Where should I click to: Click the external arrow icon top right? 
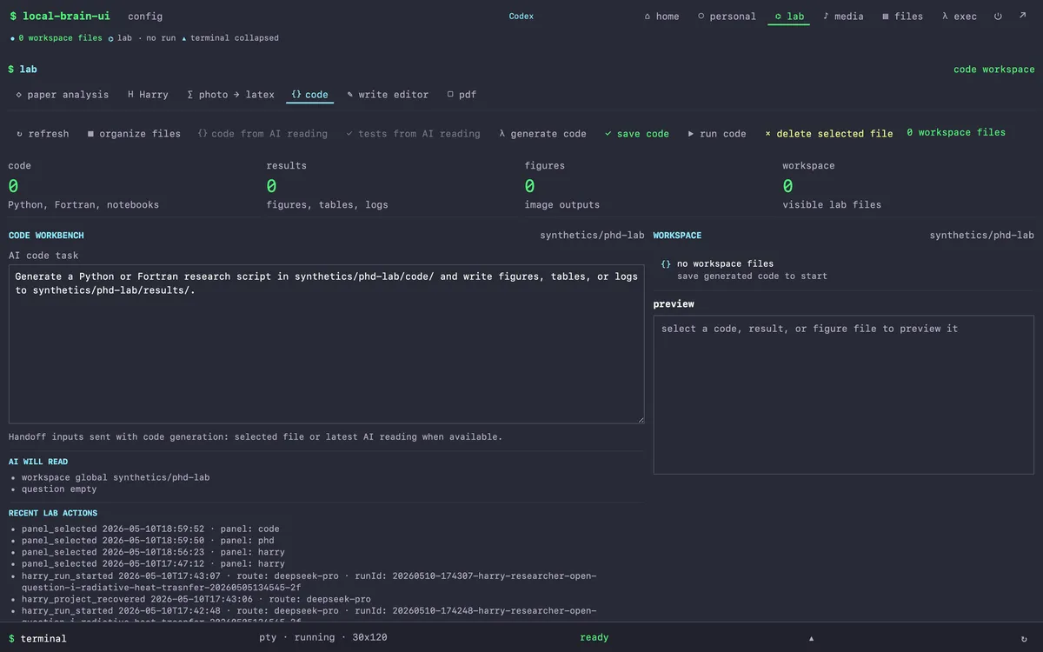[1023, 17]
